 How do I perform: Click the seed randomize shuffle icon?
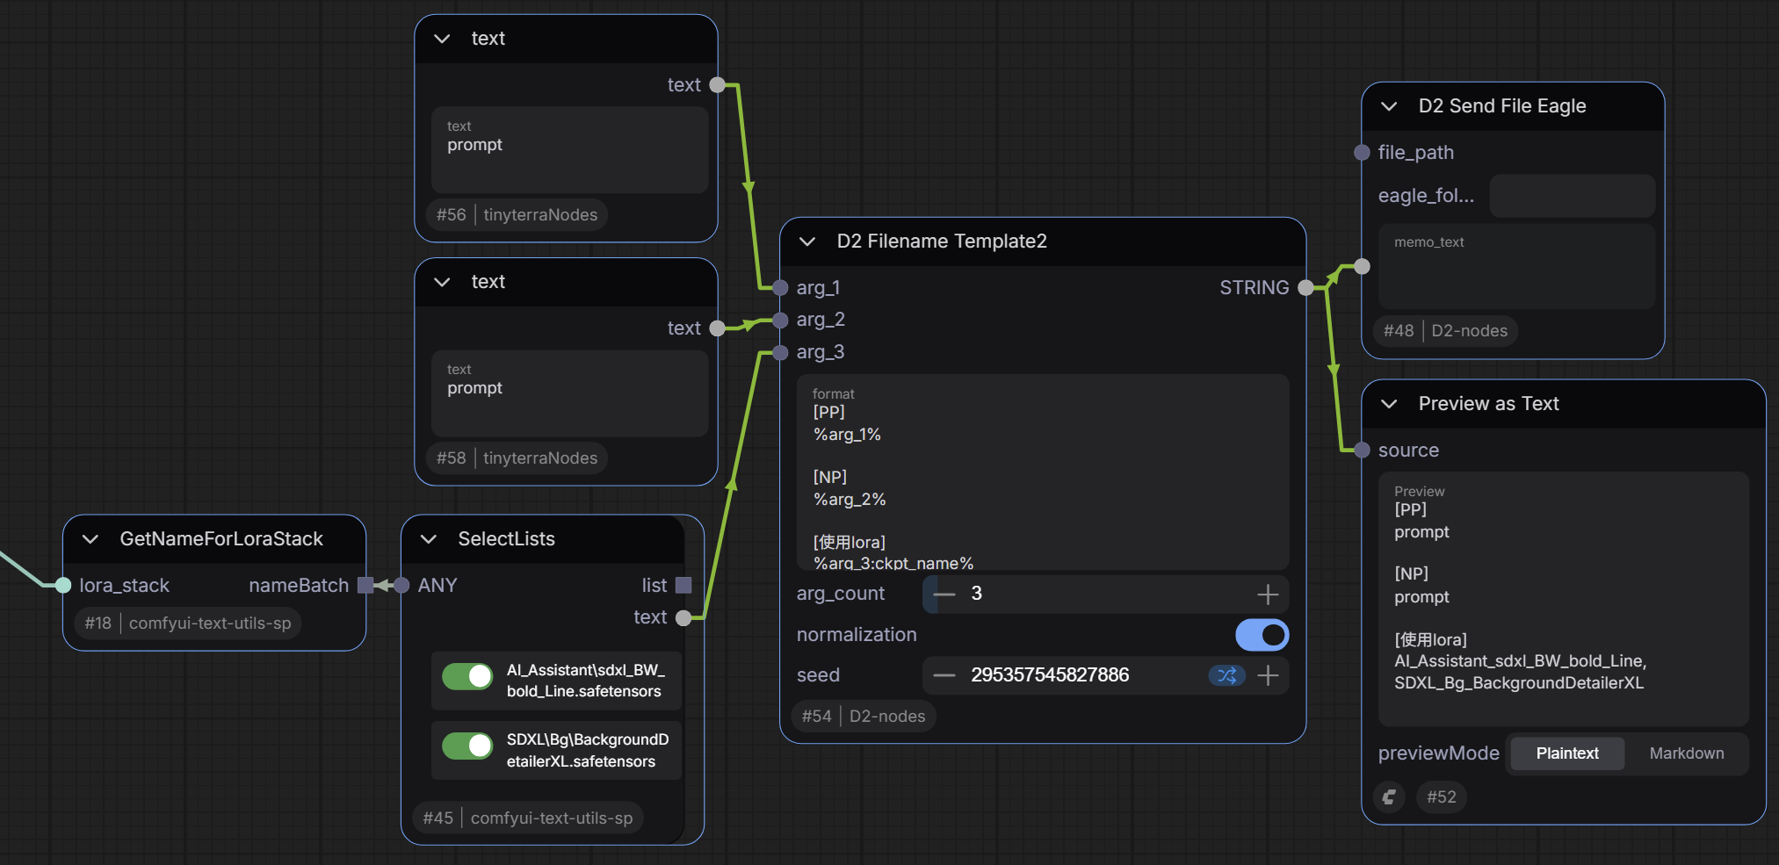pyautogui.click(x=1226, y=675)
